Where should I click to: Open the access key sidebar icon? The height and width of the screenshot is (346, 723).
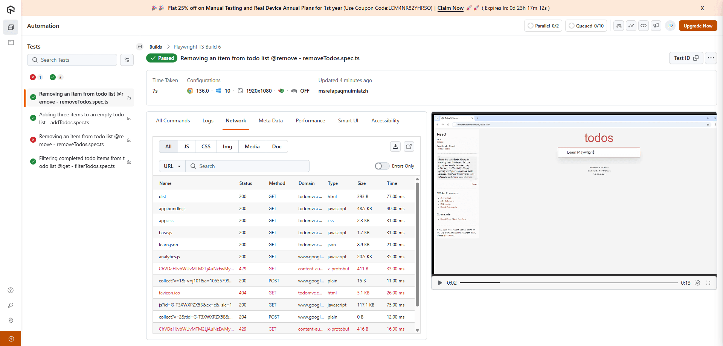11,305
